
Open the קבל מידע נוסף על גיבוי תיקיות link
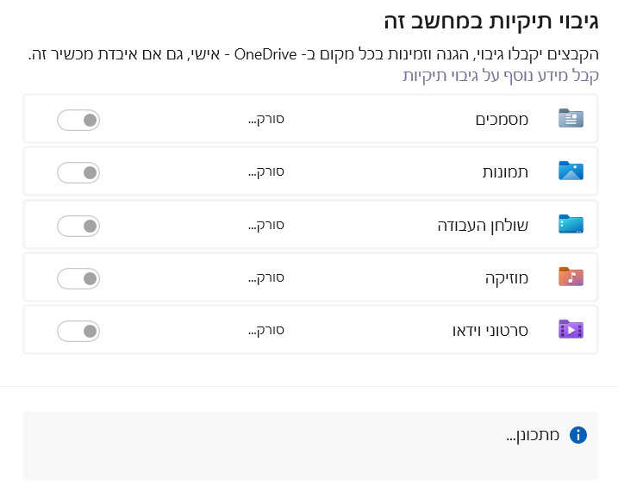point(501,76)
